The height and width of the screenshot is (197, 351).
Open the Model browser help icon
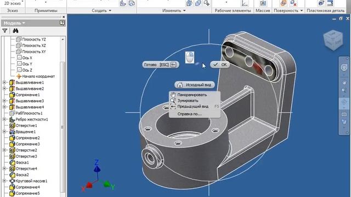(62, 23)
